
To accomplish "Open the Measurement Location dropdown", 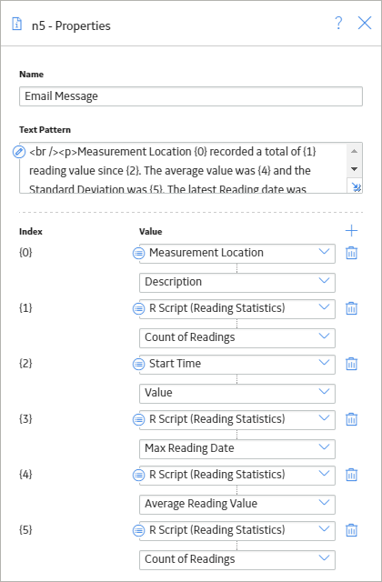I will click(x=237, y=254).
